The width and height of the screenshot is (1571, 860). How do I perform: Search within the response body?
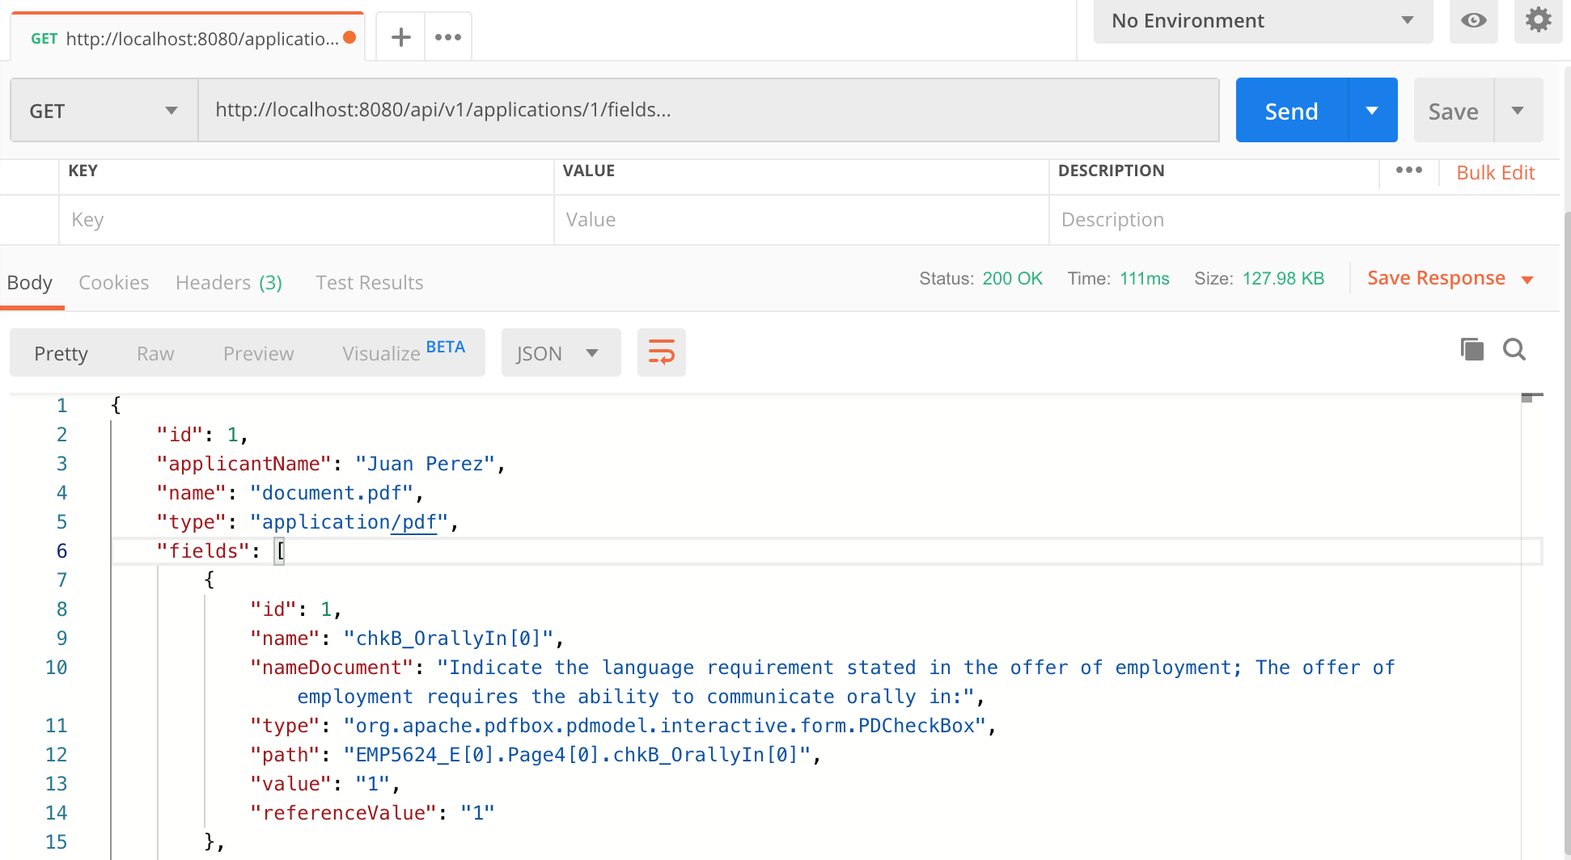click(x=1514, y=349)
